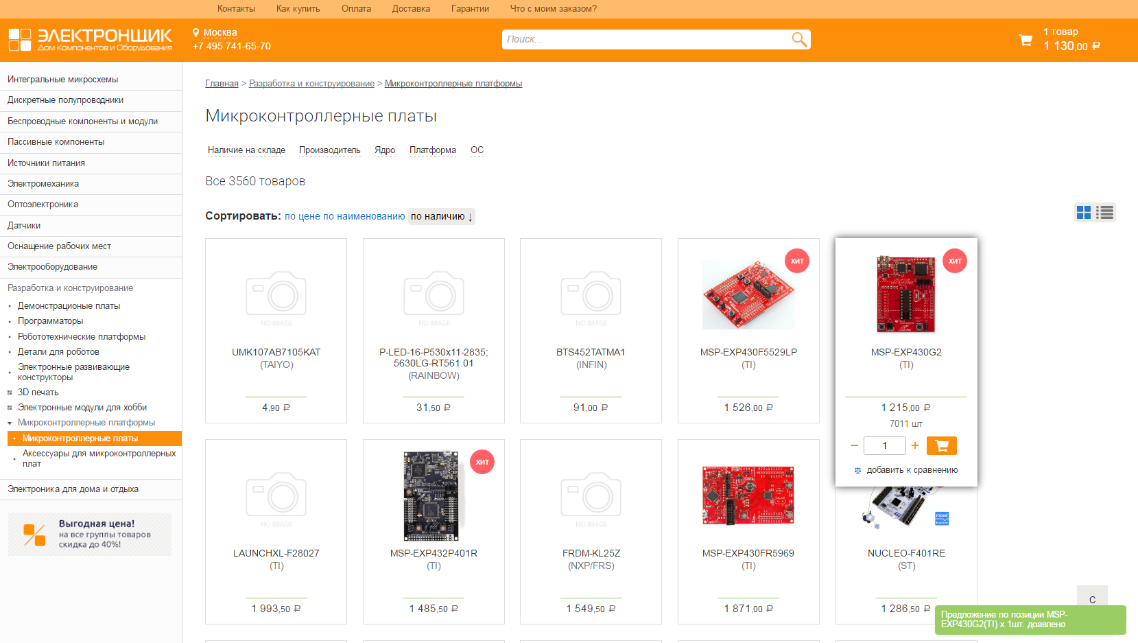Switch to grid view icon
The width and height of the screenshot is (1138, 643).
(1084, 213)
